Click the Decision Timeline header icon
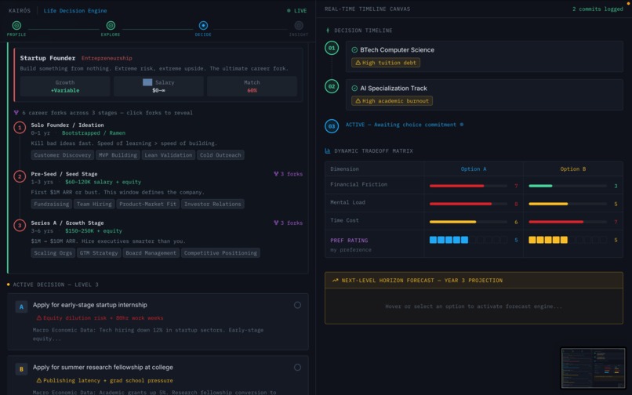This screenshot has width=632, height=395. tap(328, 31)
